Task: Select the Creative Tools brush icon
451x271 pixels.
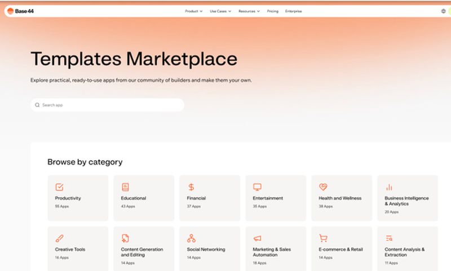Action: click(59, 238)
